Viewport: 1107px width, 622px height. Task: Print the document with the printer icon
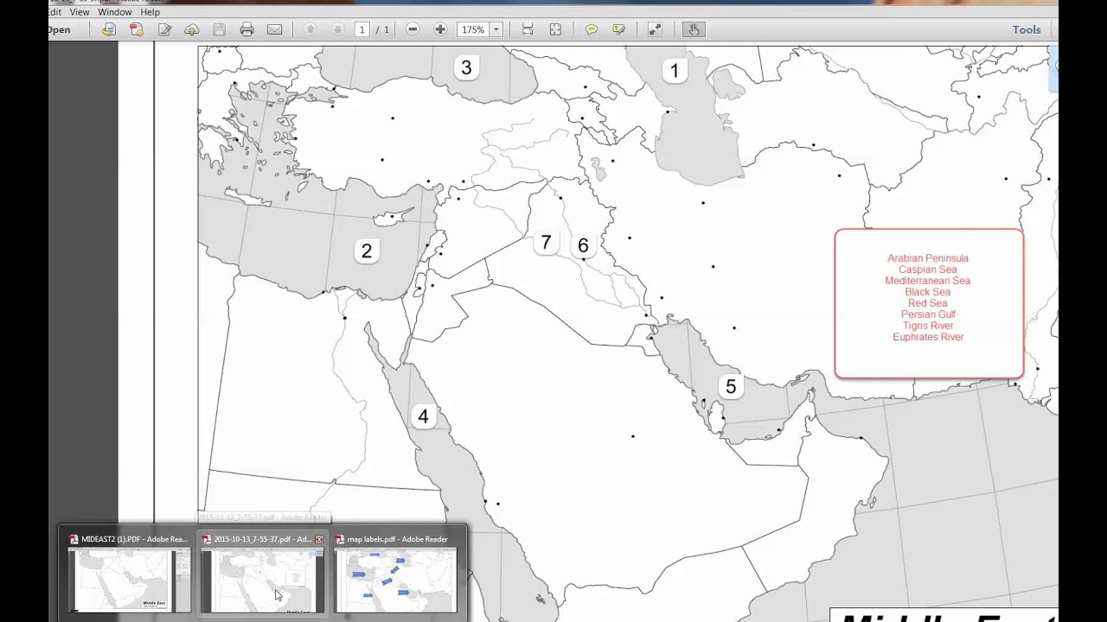pyautogui.click(x=247, y=29)
